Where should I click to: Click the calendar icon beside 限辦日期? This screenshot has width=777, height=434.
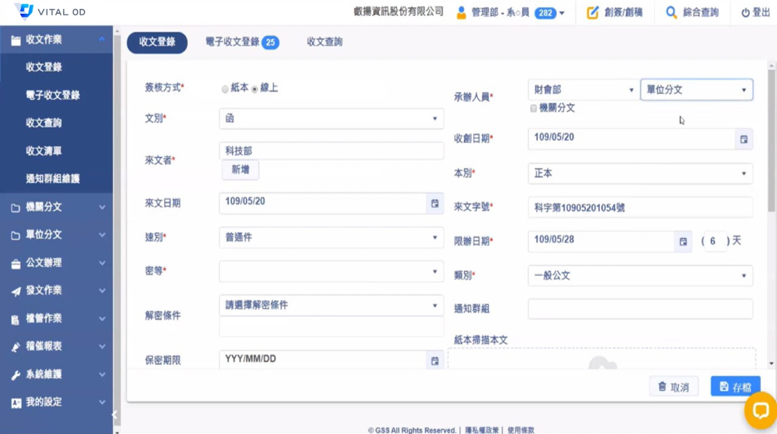[683, 241]
